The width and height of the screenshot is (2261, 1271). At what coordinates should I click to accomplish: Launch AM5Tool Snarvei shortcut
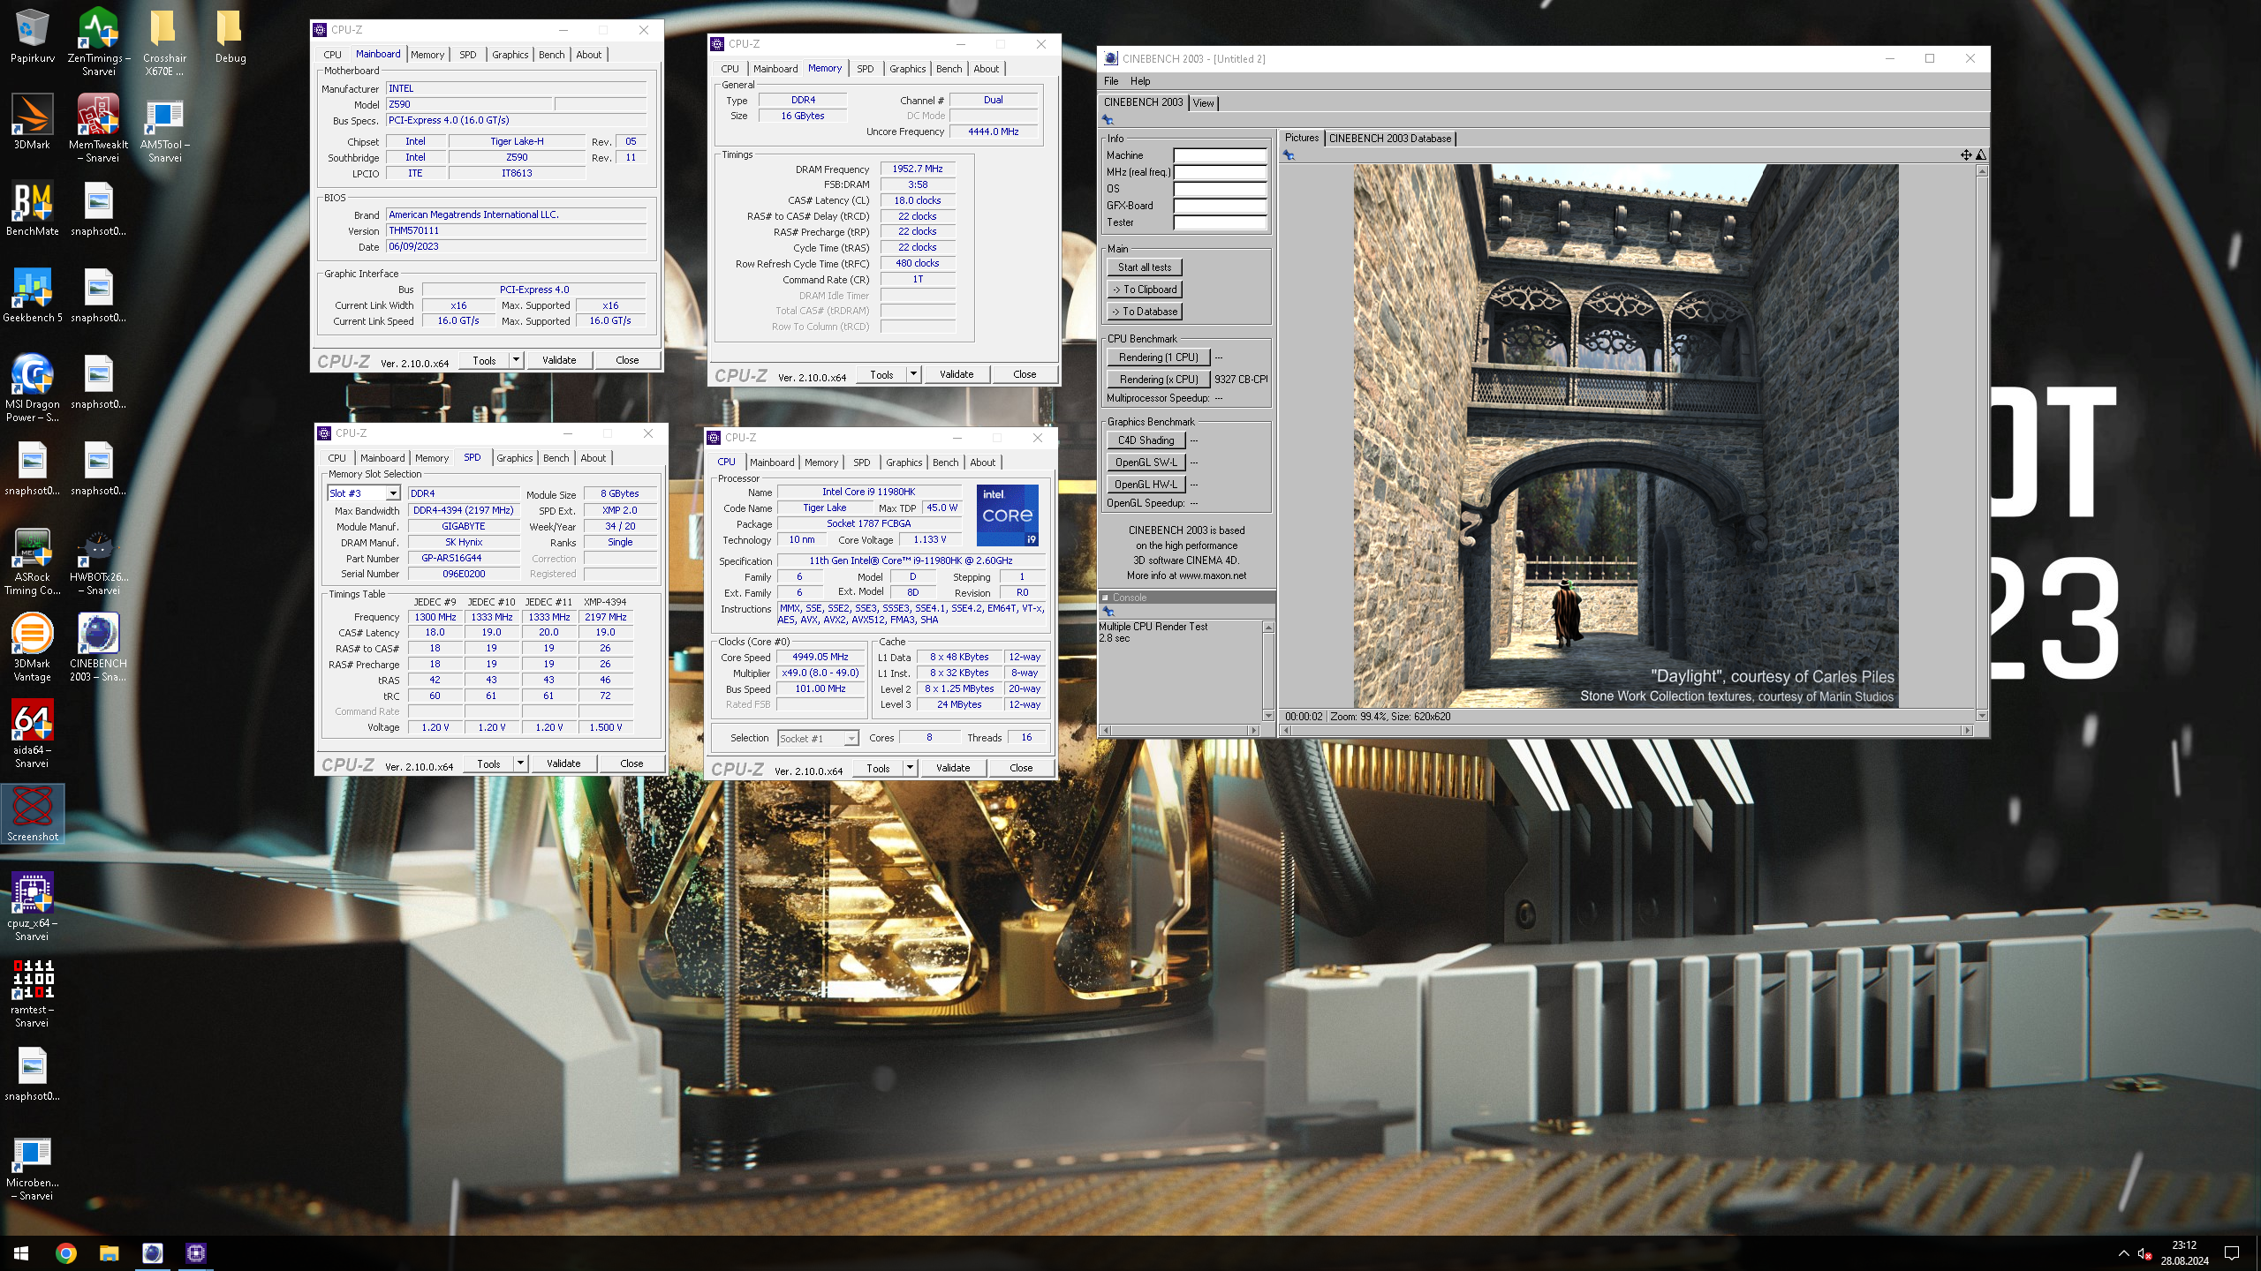[x=164, y=128]
